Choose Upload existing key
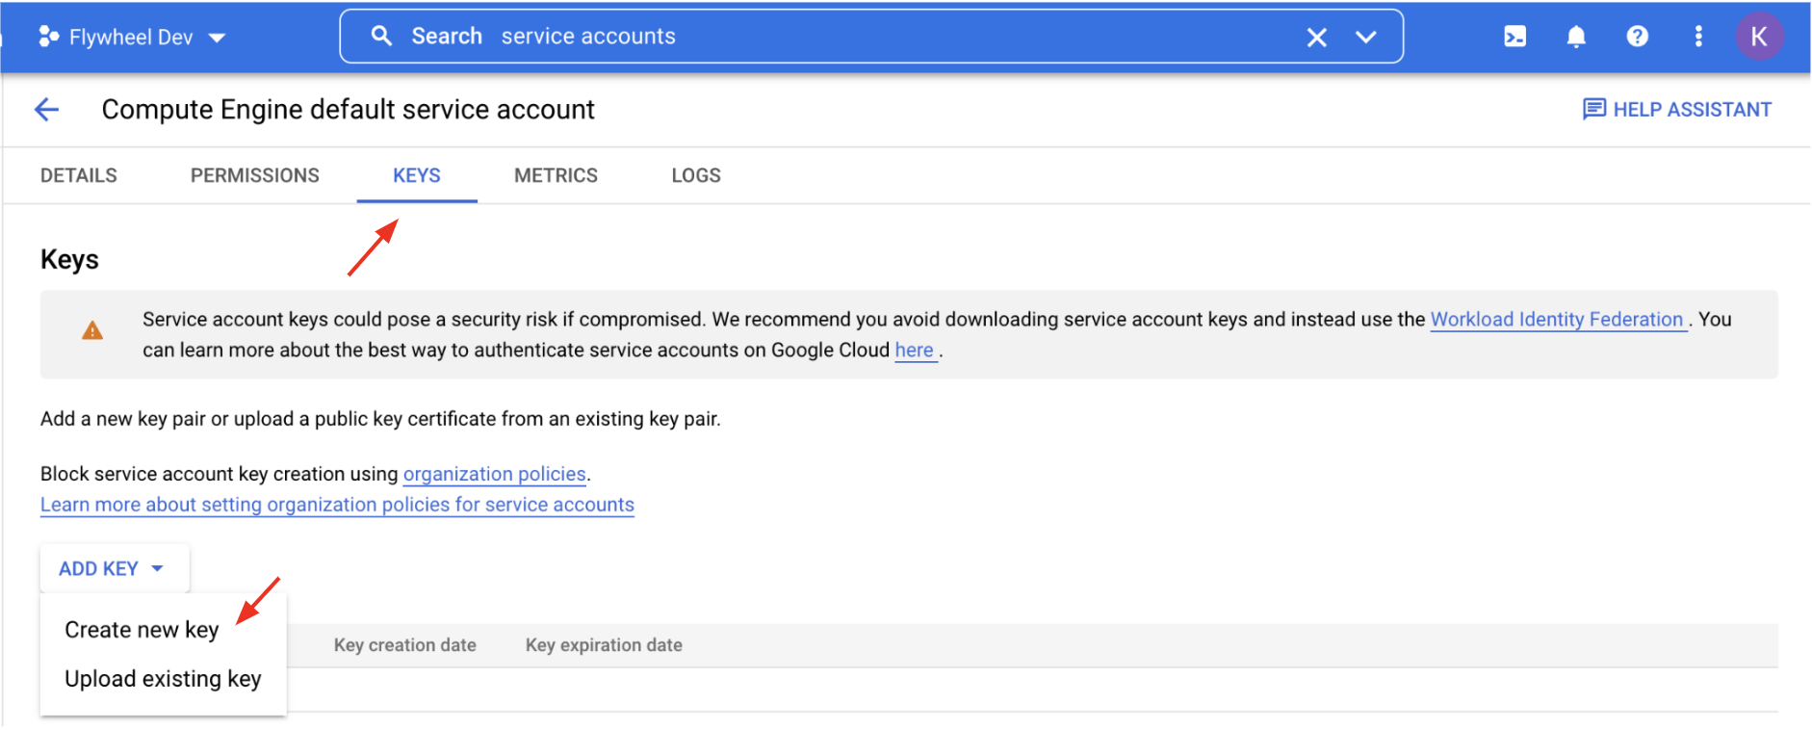 pos(164,679)
